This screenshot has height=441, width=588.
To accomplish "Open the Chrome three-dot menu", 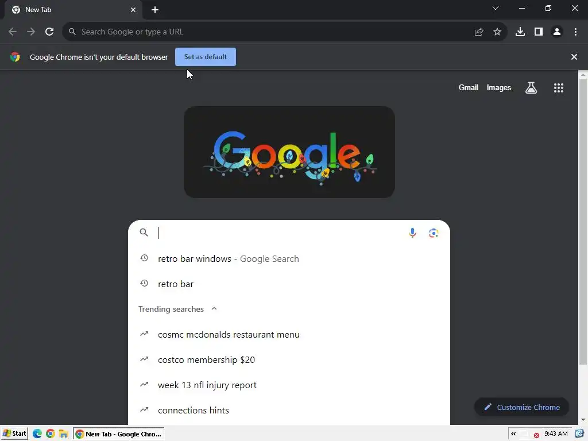I will click(x=575, y=32).
